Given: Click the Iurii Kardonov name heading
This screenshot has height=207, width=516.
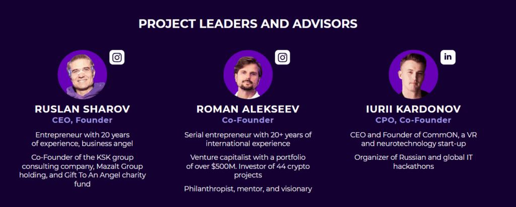Looking at the screenshot, I should [x=413, y=109].
